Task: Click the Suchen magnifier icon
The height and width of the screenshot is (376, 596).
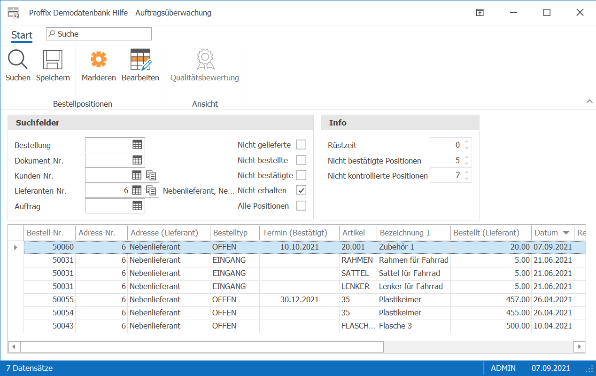Action: point(18,60)
